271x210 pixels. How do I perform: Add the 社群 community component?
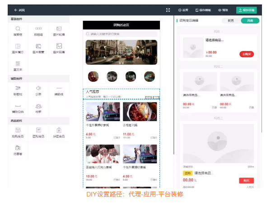pos(38,108)
